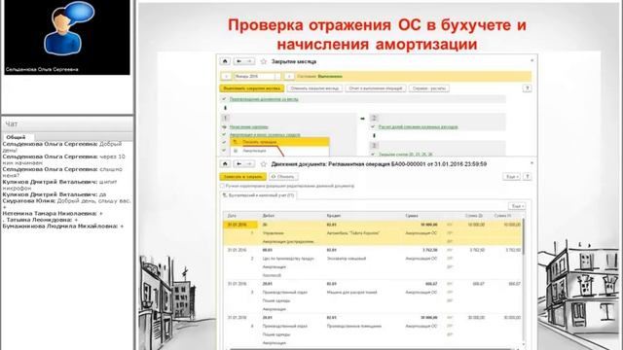Switch to the Общий chat tab
623x350 pixels.
(16, 137)
